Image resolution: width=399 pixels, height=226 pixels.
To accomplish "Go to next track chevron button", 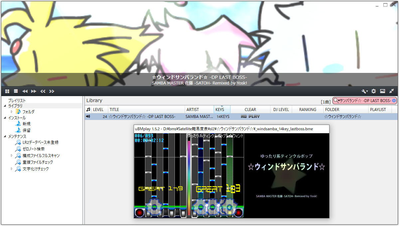I will (x=52, y=91).
